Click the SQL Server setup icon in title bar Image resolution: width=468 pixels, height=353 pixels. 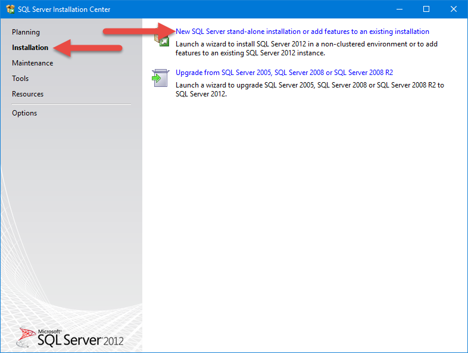point(11,10)
